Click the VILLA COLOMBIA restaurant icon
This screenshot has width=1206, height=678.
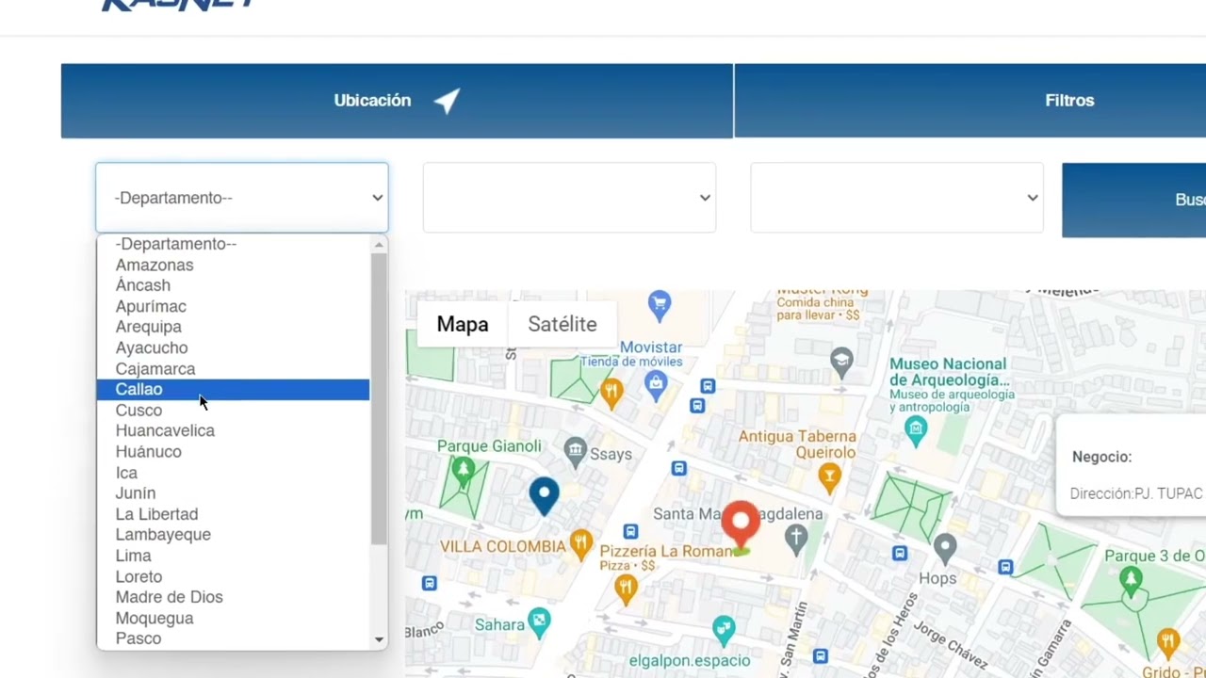[581, 543]
